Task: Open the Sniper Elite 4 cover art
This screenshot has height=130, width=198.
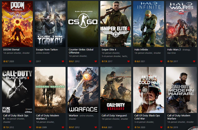Action: tap(116, 24)
